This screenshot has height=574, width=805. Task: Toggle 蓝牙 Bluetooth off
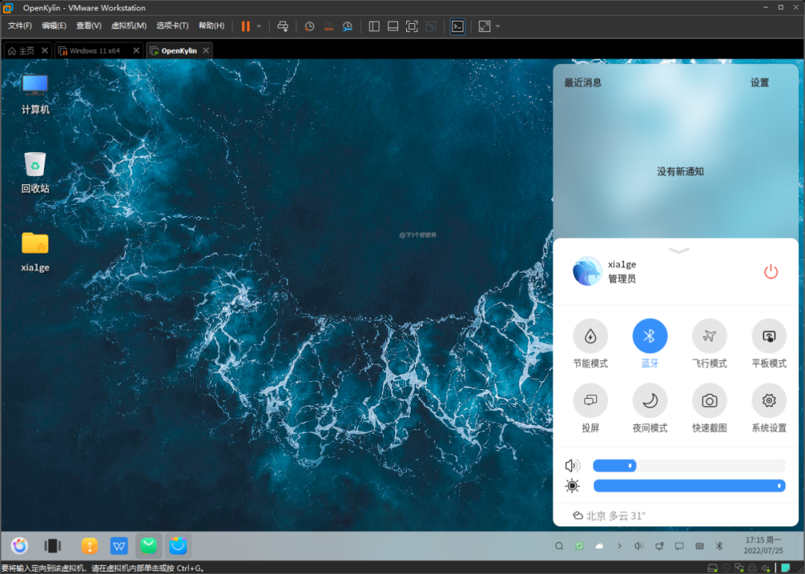point(650,336)
